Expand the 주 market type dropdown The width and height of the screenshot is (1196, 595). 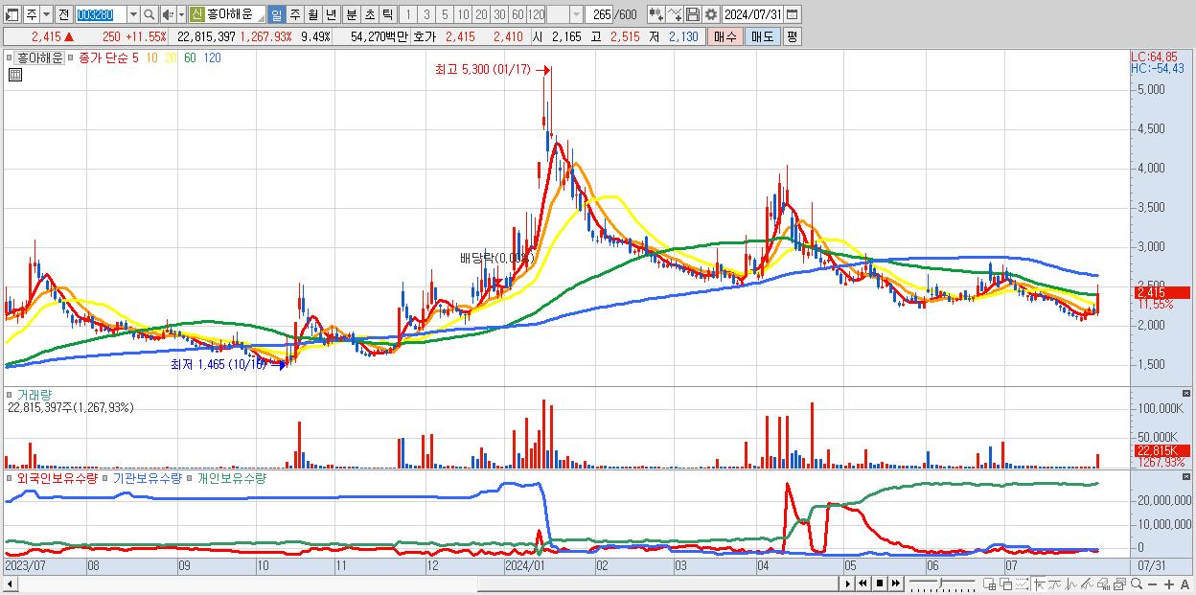(46, 14)
